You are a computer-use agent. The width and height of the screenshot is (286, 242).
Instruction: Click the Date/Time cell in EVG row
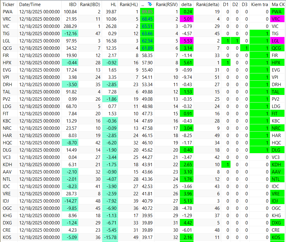[x=39, y=70]
